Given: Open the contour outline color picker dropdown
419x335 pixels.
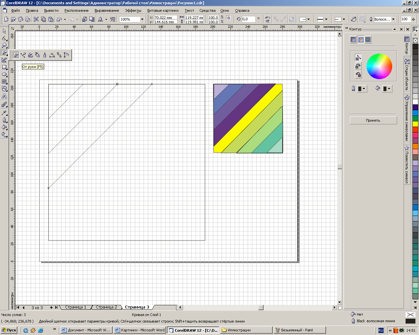Looking at the screenshot, I should pos(362,89).
